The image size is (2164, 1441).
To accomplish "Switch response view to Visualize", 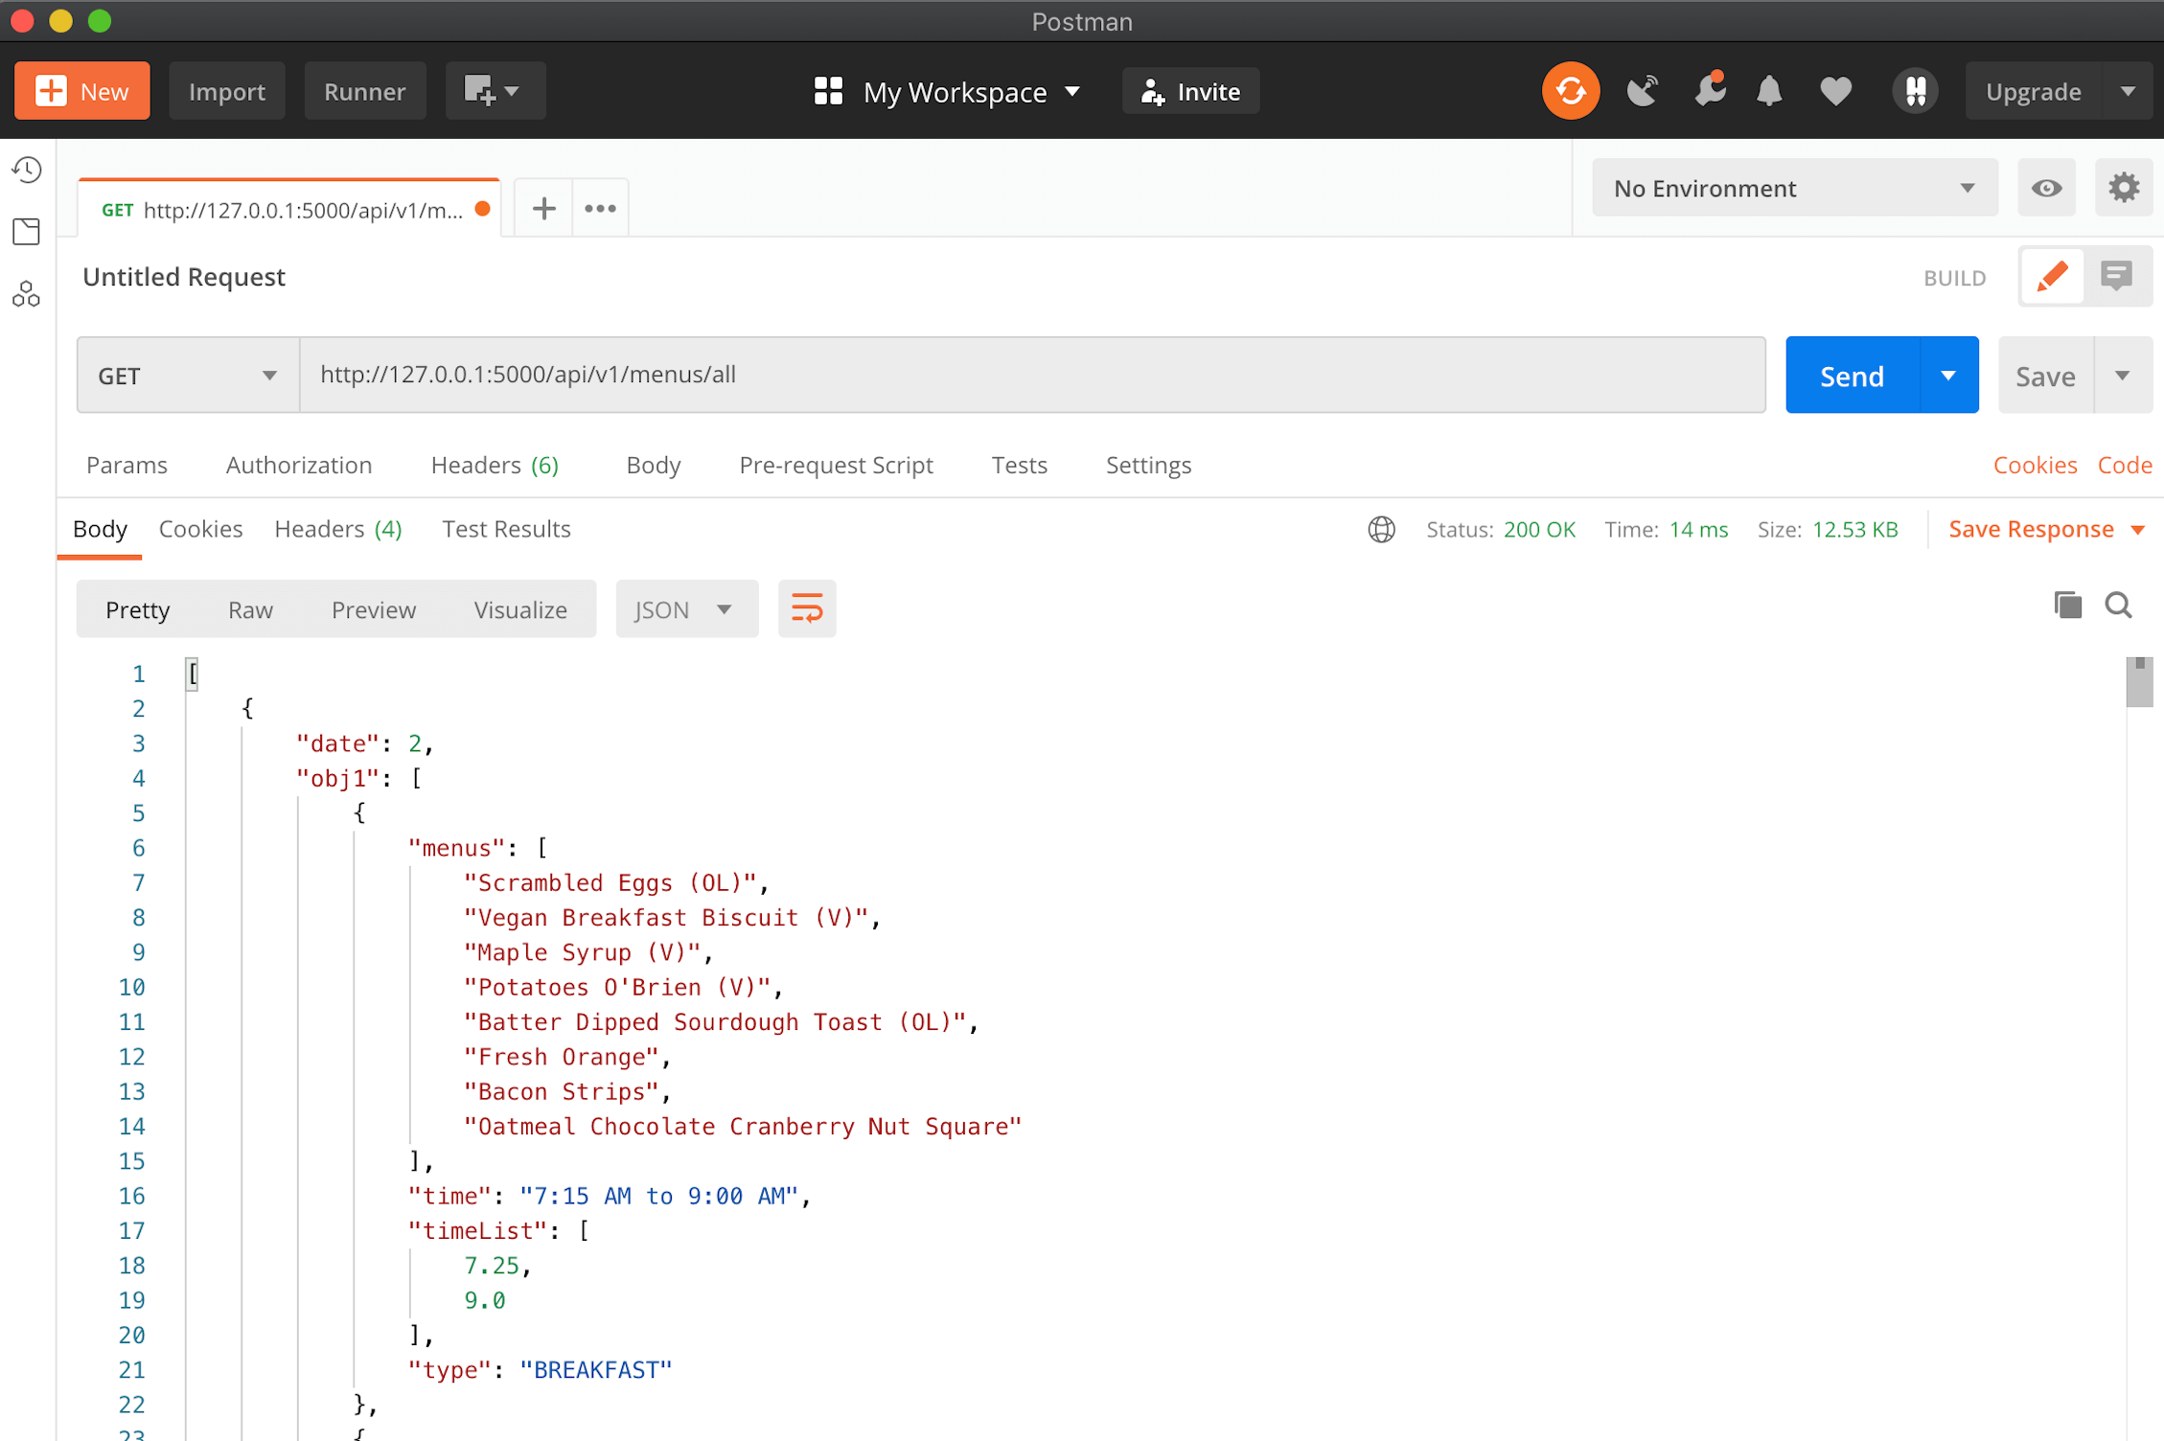I will click(520, 610).
